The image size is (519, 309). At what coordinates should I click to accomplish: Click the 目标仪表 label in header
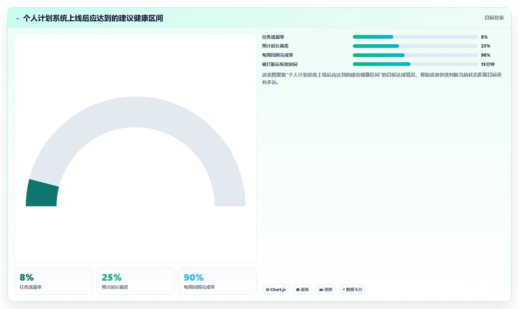click(x=494, y=18)
